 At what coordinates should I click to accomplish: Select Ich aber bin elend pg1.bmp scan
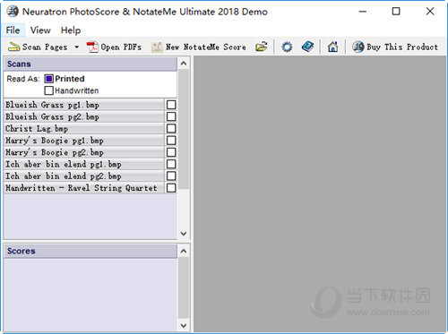84,164
